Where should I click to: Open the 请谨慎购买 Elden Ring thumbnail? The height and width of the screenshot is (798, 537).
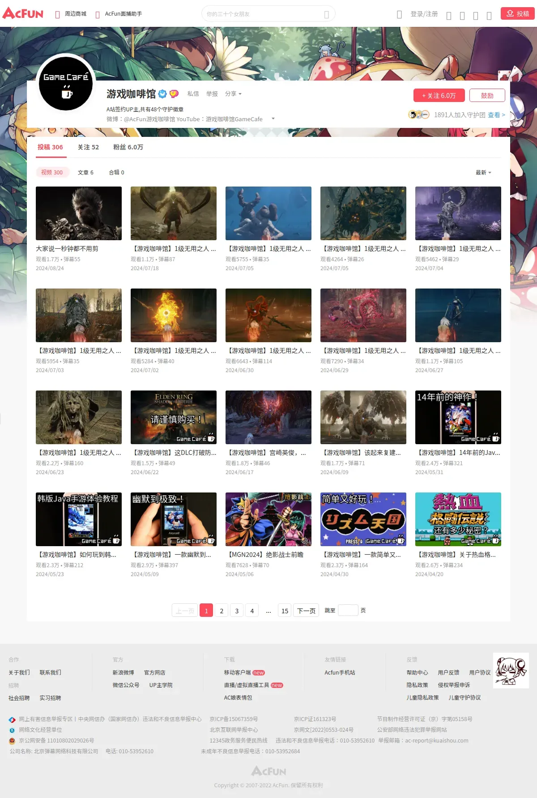pos(174,417)
